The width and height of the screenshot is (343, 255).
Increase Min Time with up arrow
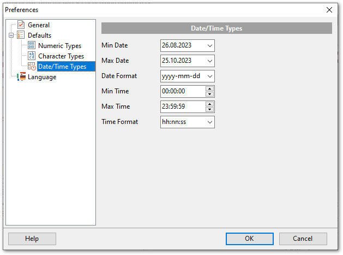pyautogui.click(x=209, y=88)
